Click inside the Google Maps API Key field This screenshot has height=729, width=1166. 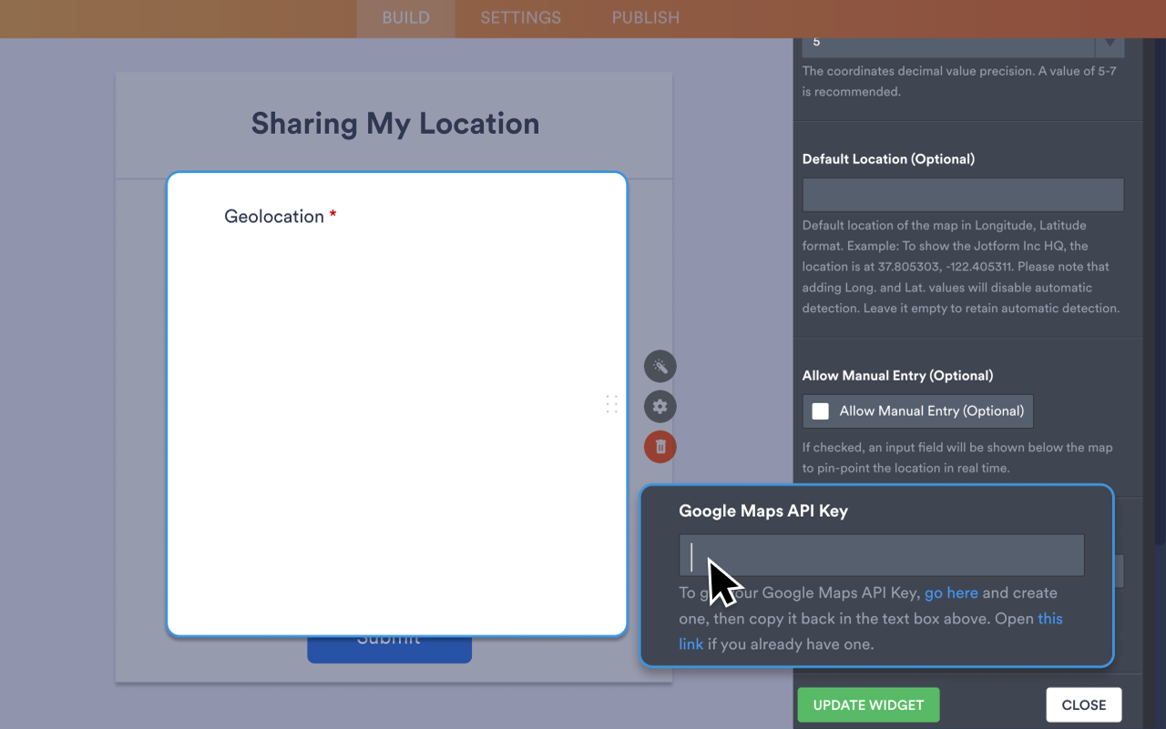[881, 554]
